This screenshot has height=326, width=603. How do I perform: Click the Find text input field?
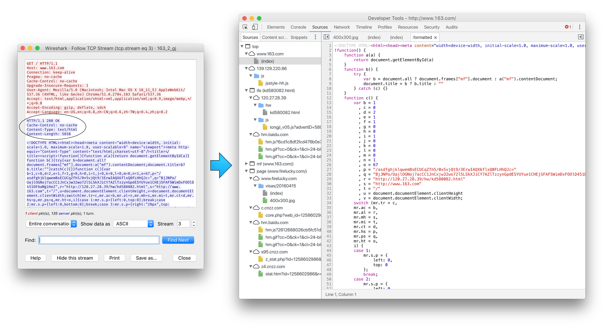tap(99, 240)
